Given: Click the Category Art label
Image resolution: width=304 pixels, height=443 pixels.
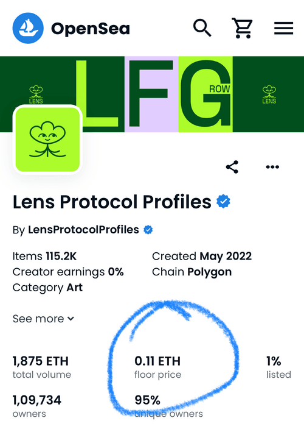Looking at the screenshot, I should click(x=47, y=288).
